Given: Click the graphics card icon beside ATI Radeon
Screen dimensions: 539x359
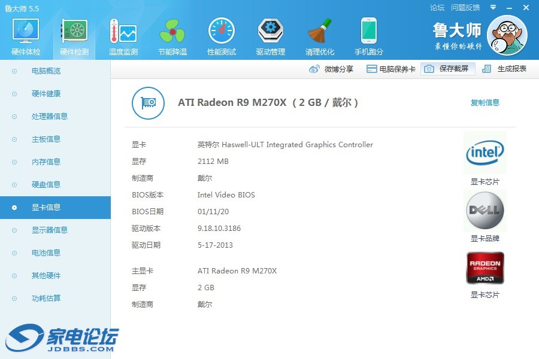Looking at the screenshot, I should pyautogui.click(x=148, y=103).
